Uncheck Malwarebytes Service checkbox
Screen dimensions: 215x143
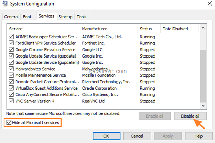tap(11, 69)
